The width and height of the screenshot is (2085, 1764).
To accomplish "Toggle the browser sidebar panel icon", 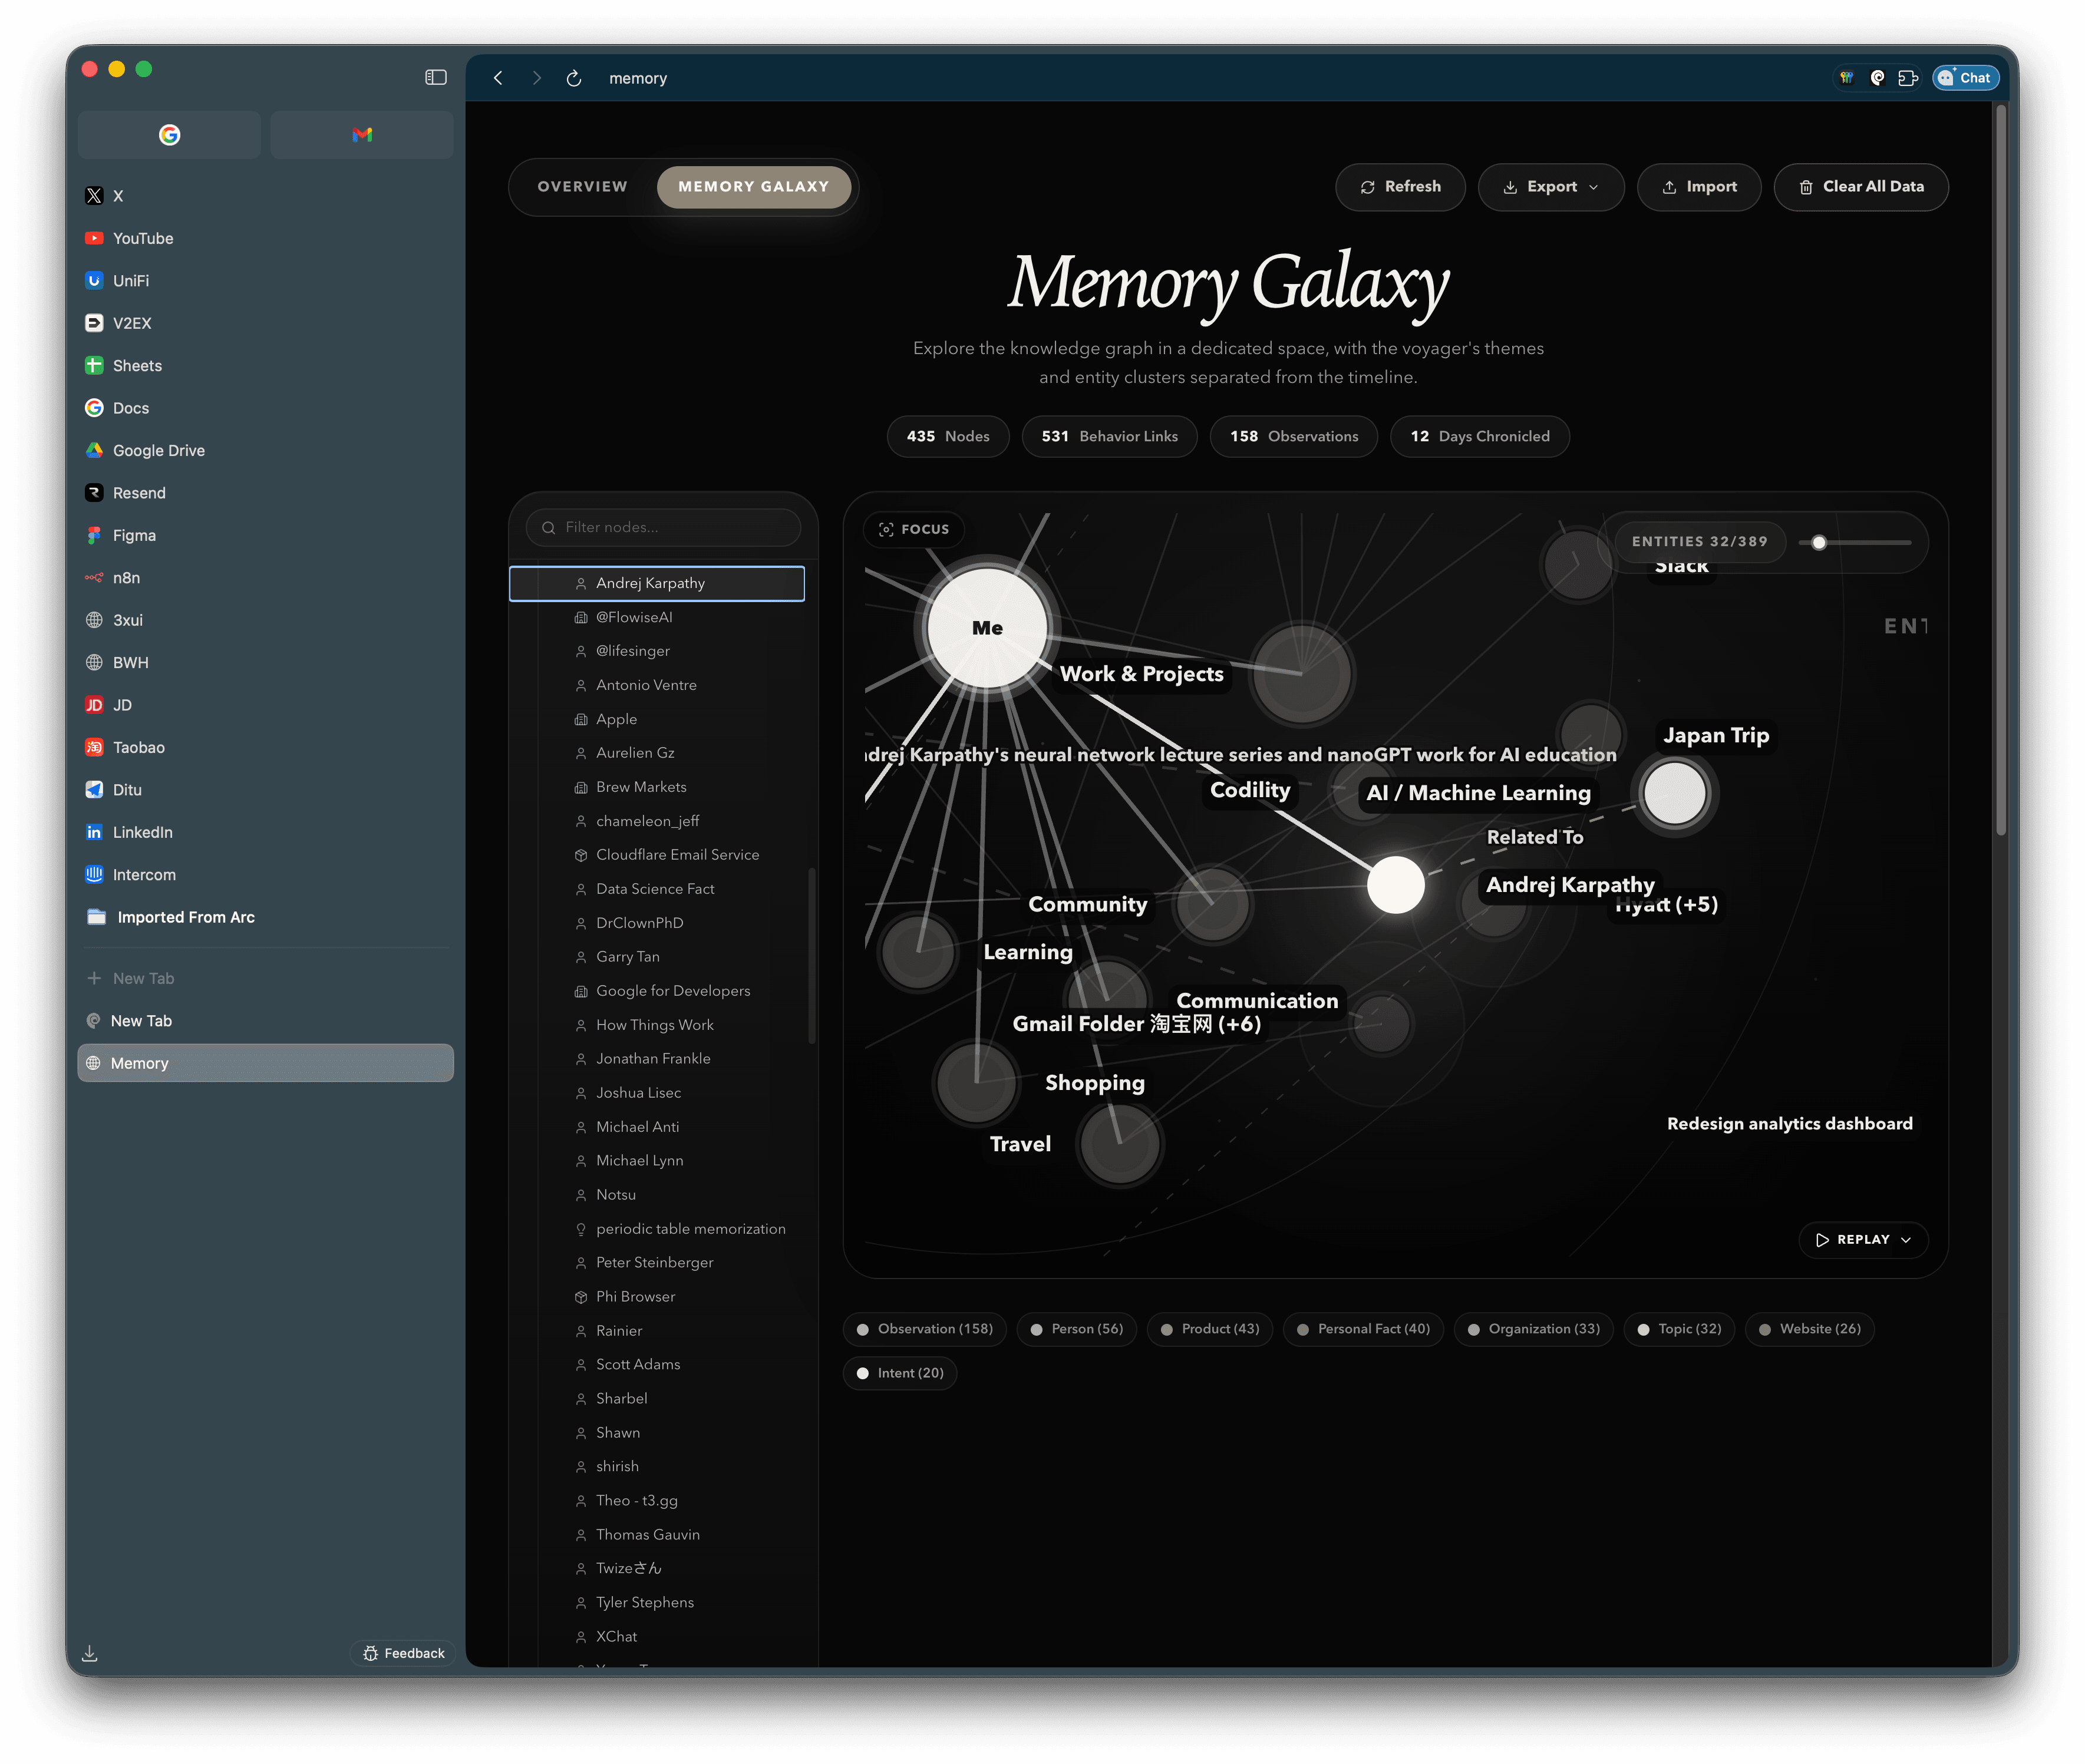I will click(435, 77).
